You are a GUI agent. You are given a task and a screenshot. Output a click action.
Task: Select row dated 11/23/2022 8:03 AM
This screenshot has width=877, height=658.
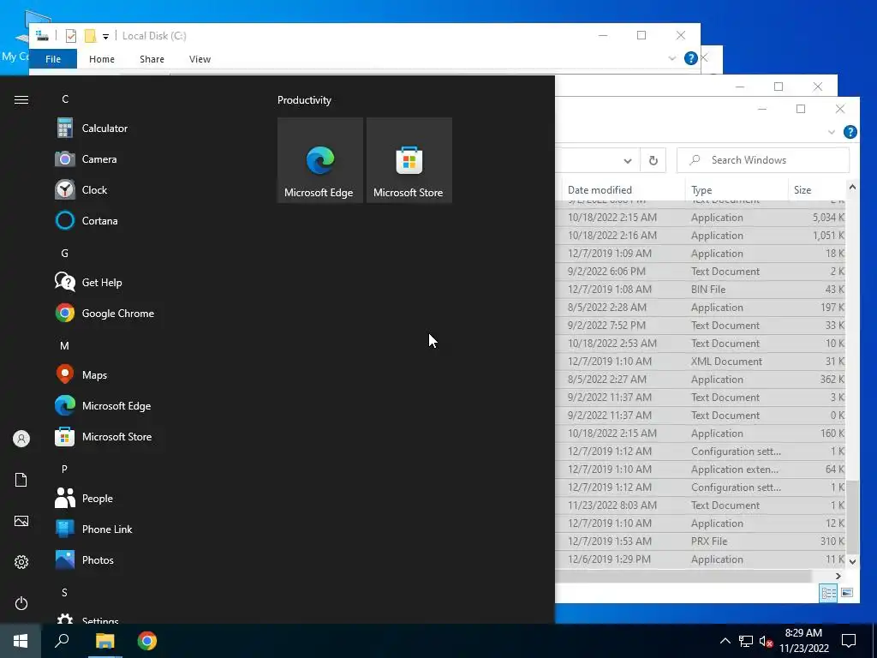701,505
